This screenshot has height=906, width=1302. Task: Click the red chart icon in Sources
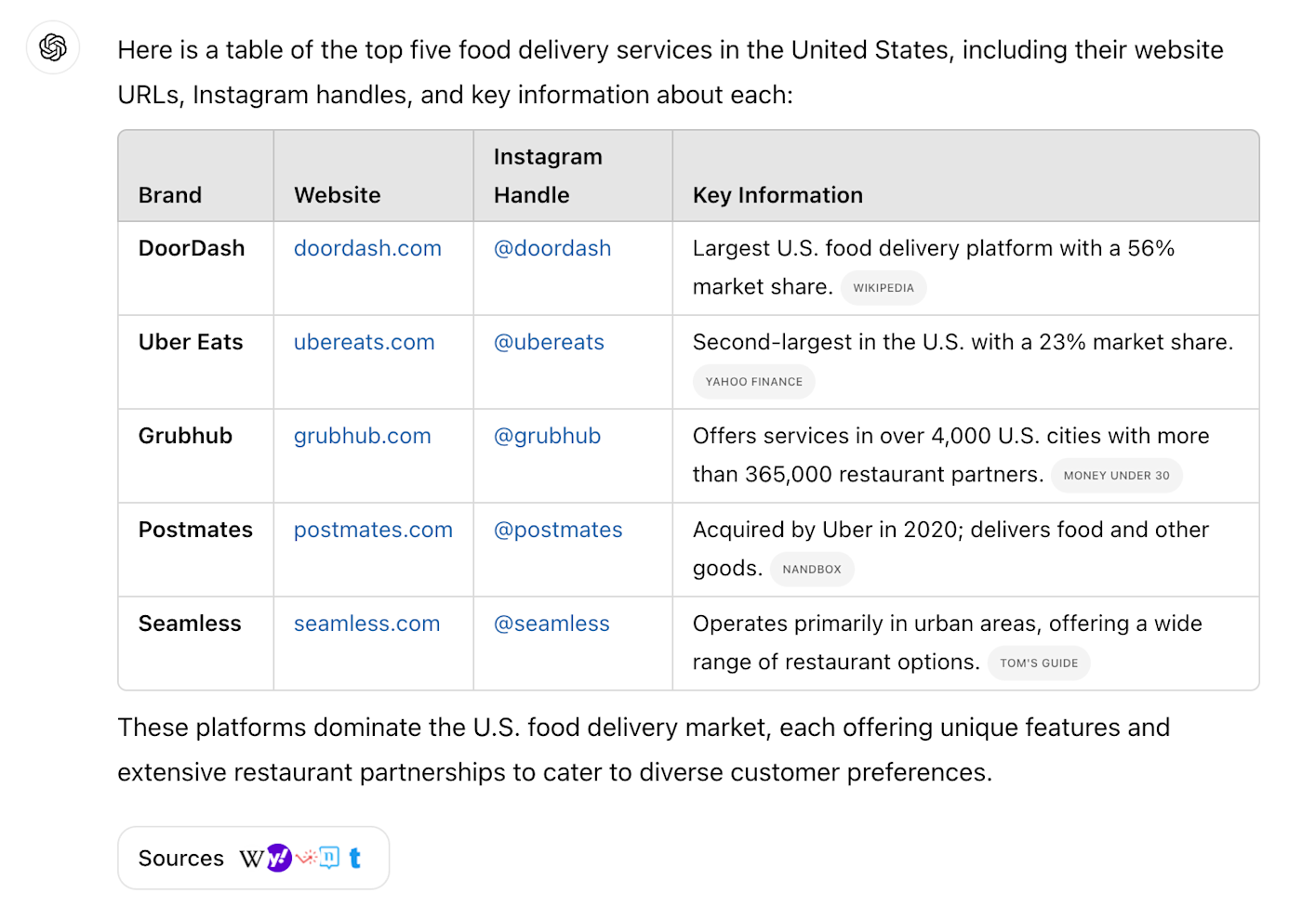tap(305, 857)
